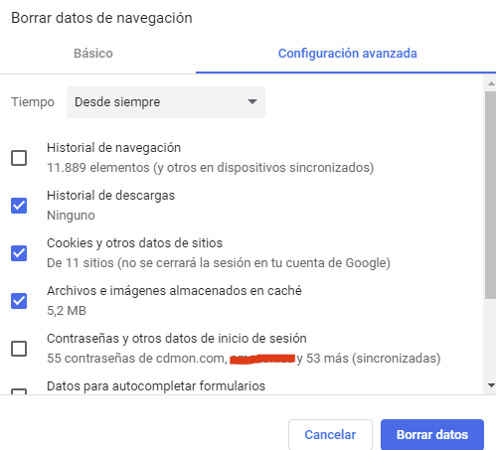Check Contraseñas y otros datos de inicio

[19, 349]
